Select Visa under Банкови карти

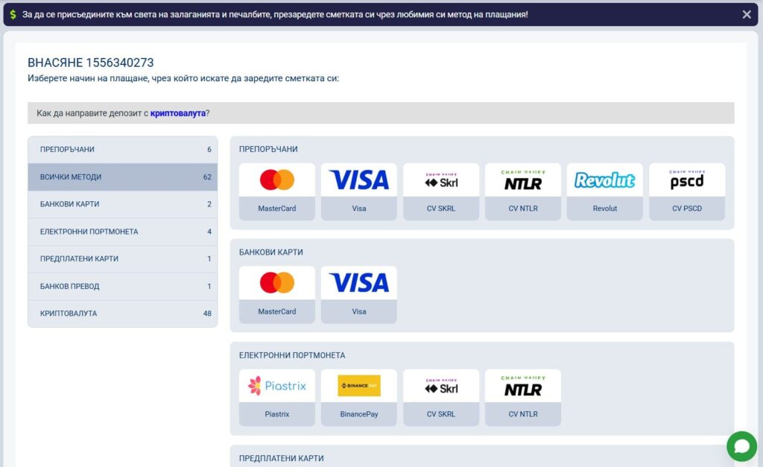coord(359,294)
